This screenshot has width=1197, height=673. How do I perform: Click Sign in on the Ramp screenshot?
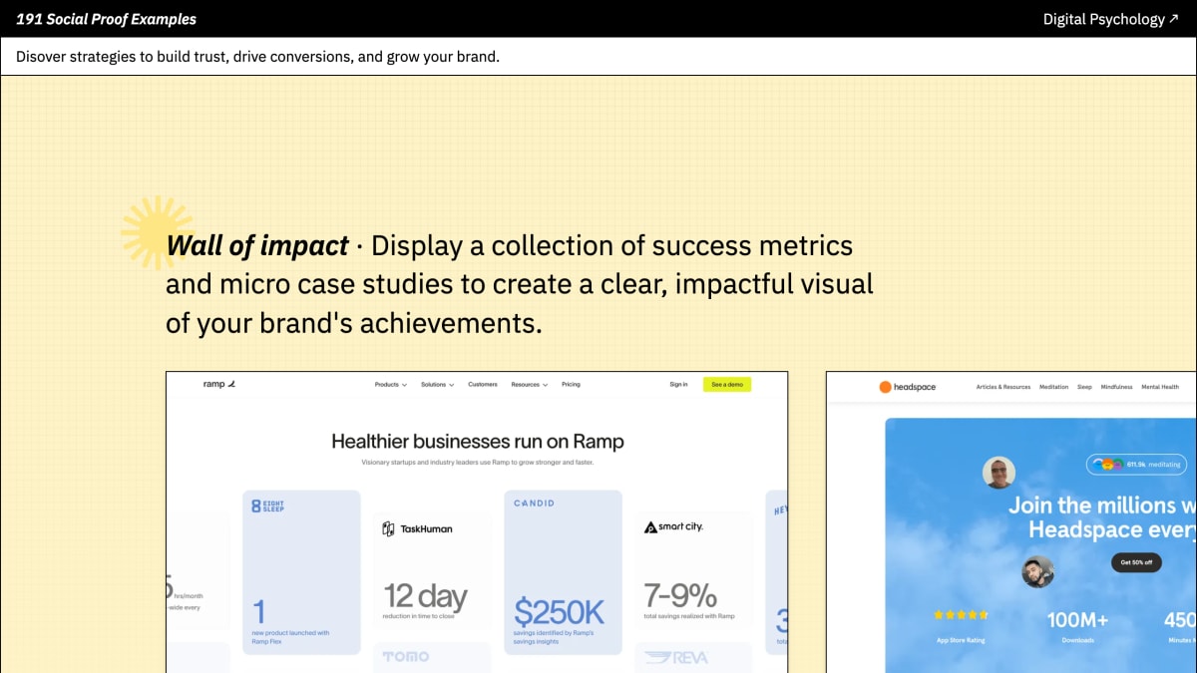coord(678,384)
